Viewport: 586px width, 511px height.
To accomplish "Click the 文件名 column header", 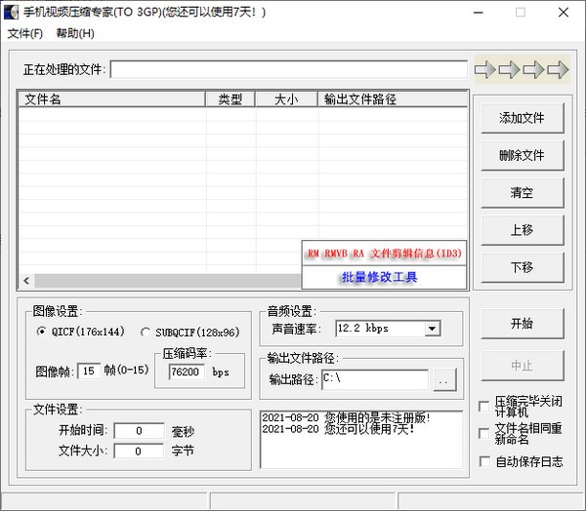I will coord(110,99).
